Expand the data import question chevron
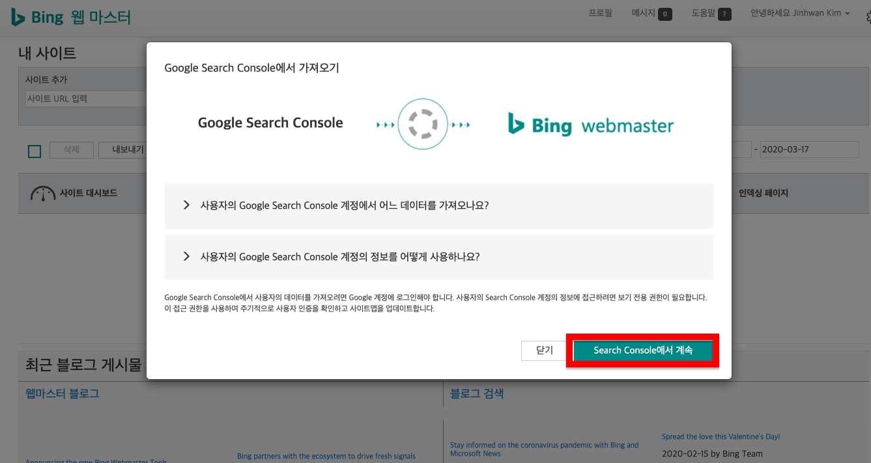This screenshot has width=871, height=463. 186,205
